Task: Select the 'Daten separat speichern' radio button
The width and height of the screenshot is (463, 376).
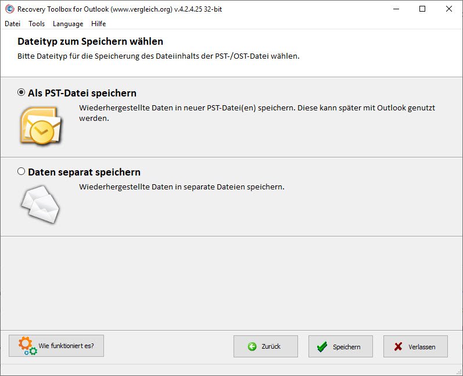Action: 21,171
